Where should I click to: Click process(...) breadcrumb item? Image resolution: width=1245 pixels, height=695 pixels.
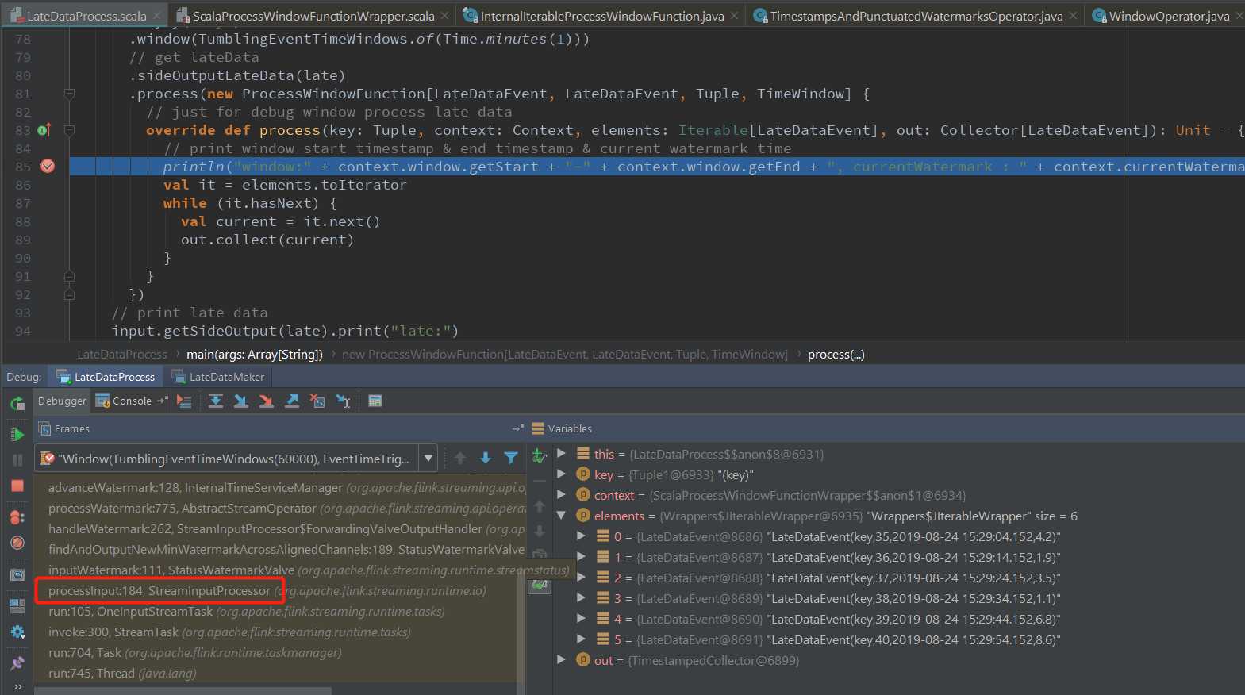[x=836, y=355]
